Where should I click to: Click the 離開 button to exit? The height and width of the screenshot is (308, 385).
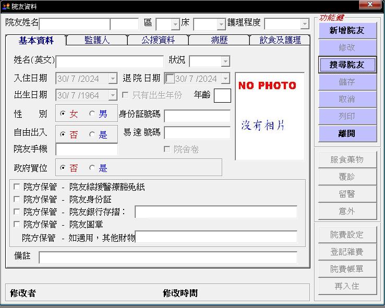coord(347,133)
